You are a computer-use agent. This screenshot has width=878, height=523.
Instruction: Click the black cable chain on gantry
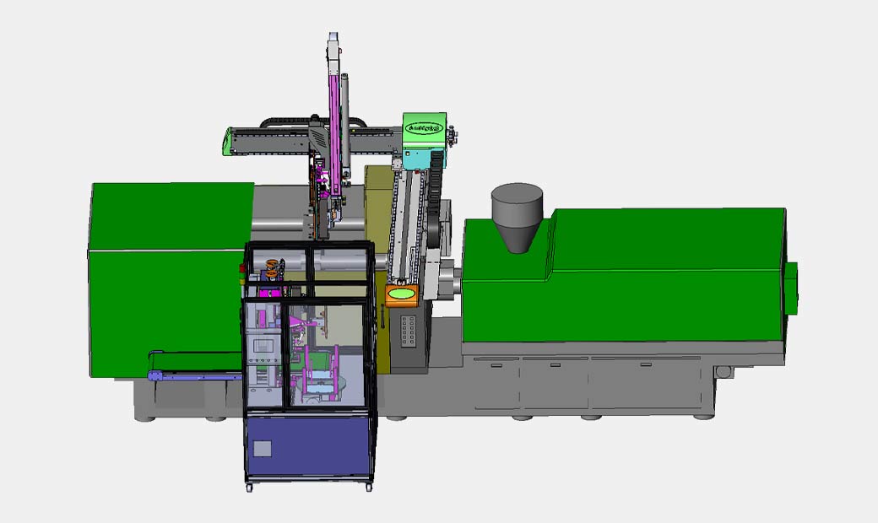click(436, 194)
